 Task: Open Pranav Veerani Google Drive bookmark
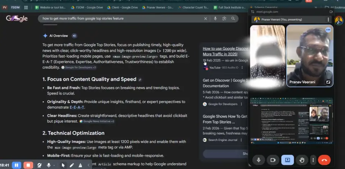tap(158, 8)
